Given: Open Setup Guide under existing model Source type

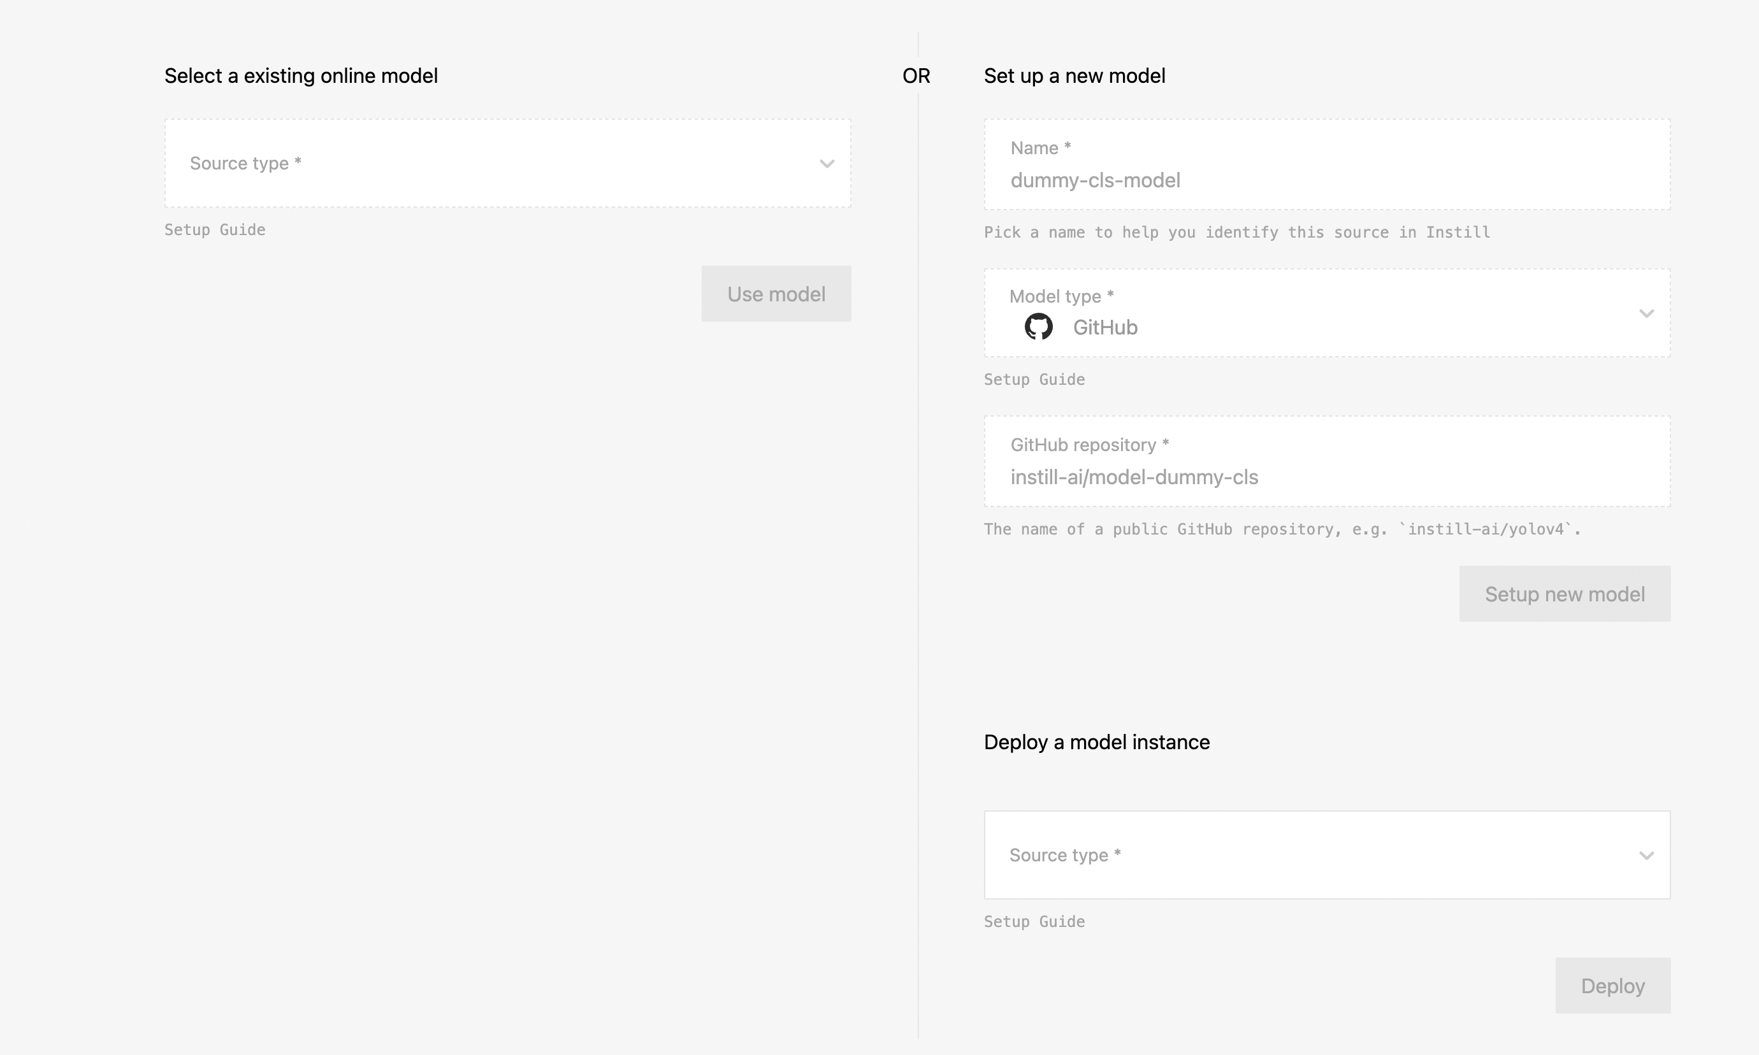Looking at the screenshot, I should pos(215,229).
